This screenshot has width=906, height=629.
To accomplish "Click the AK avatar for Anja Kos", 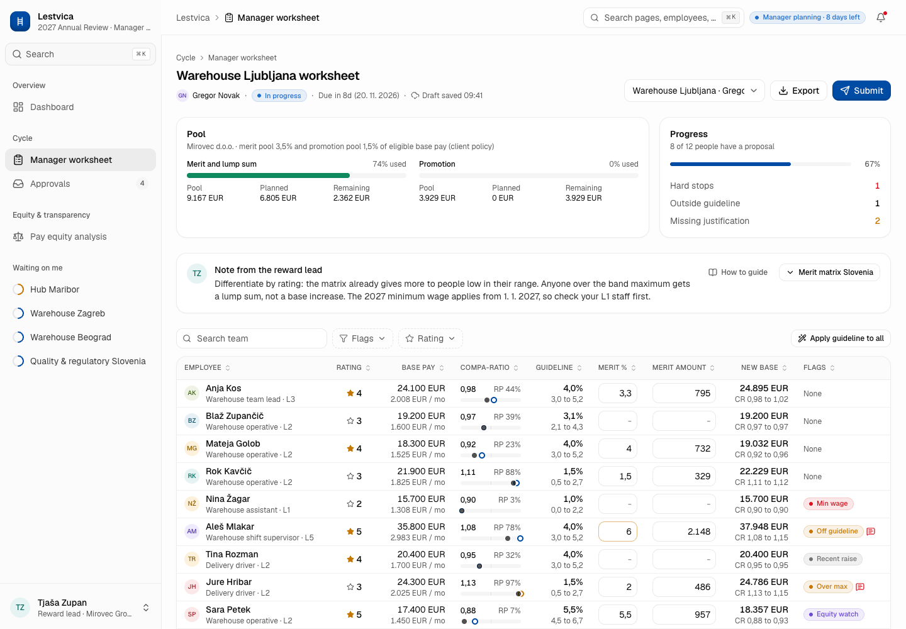I will pos(192,393).
